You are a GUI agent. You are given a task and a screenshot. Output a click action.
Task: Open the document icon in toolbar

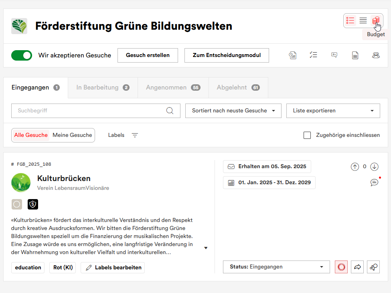355,55
